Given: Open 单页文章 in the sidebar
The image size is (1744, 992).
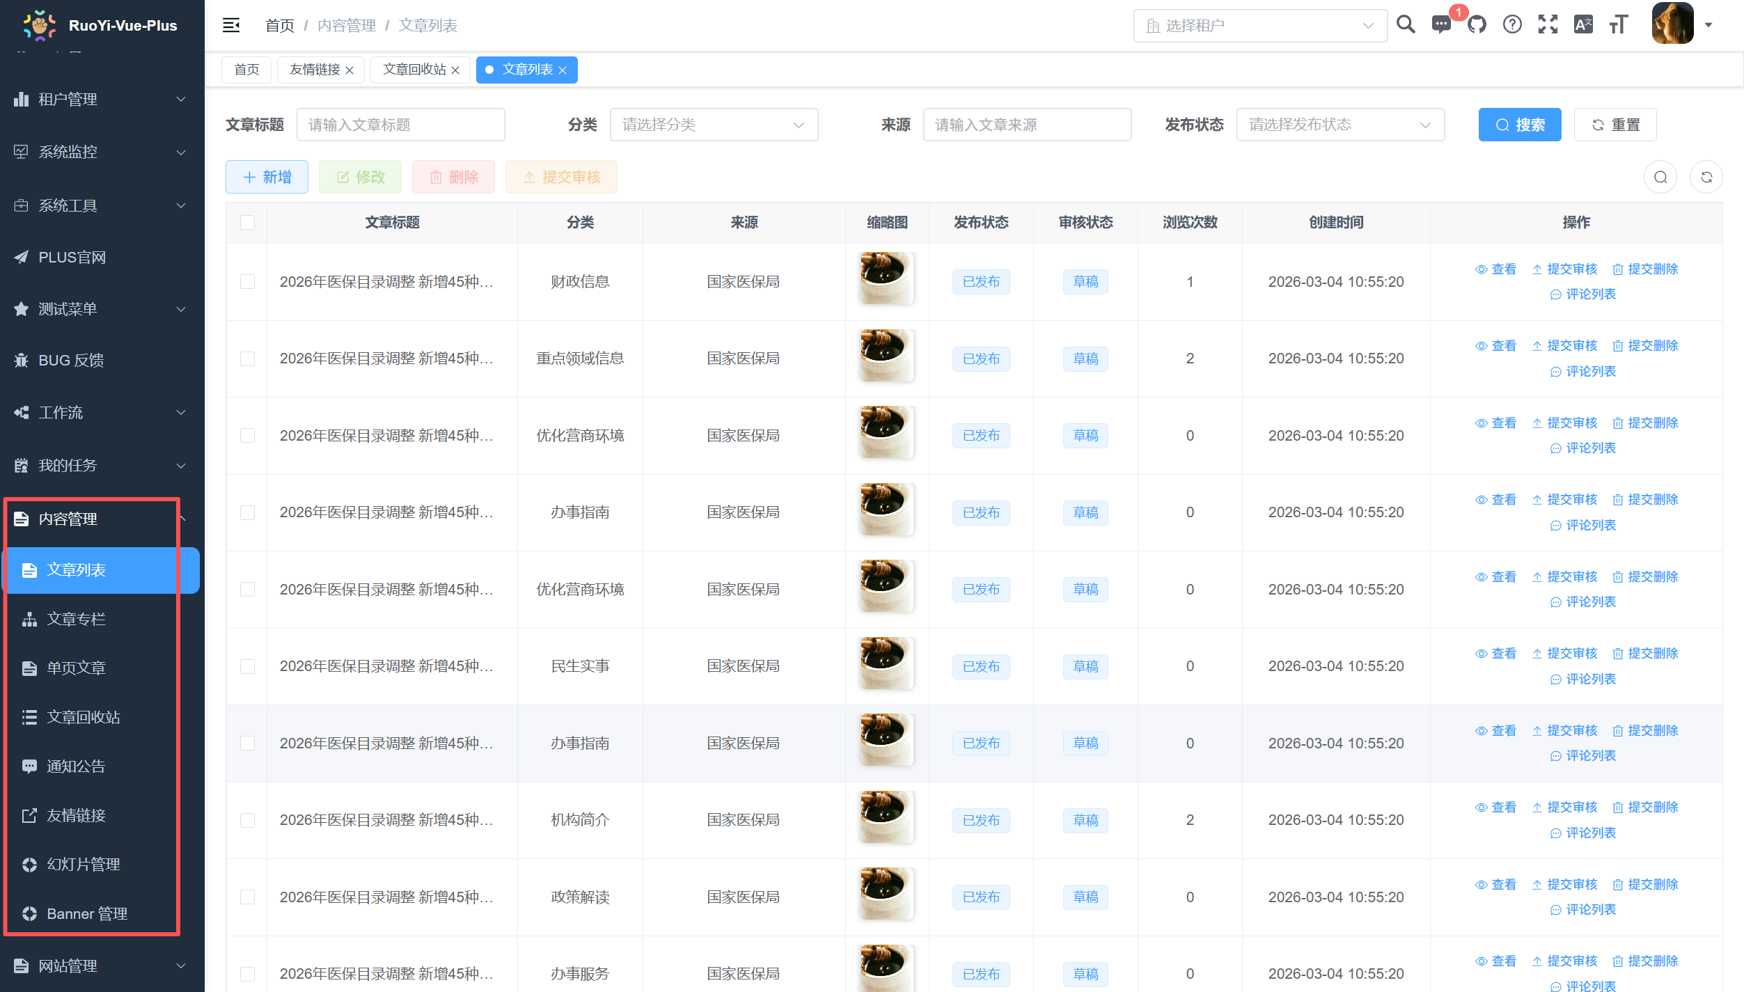Looking at the screenshot, I should 102,668.
